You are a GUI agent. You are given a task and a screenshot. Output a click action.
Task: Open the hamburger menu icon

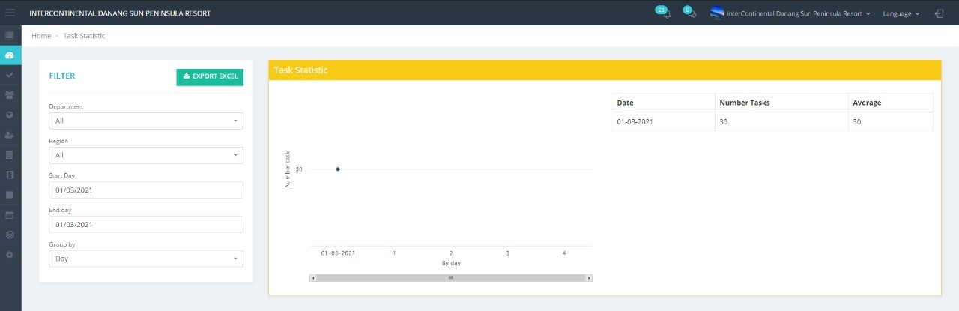click(x=10, y=13)
